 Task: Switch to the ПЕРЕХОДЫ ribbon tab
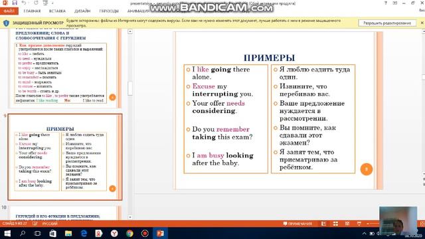click(109, 11)
